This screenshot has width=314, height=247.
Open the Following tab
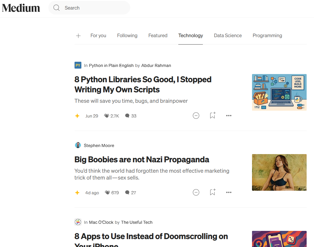[x=127, y=36]
